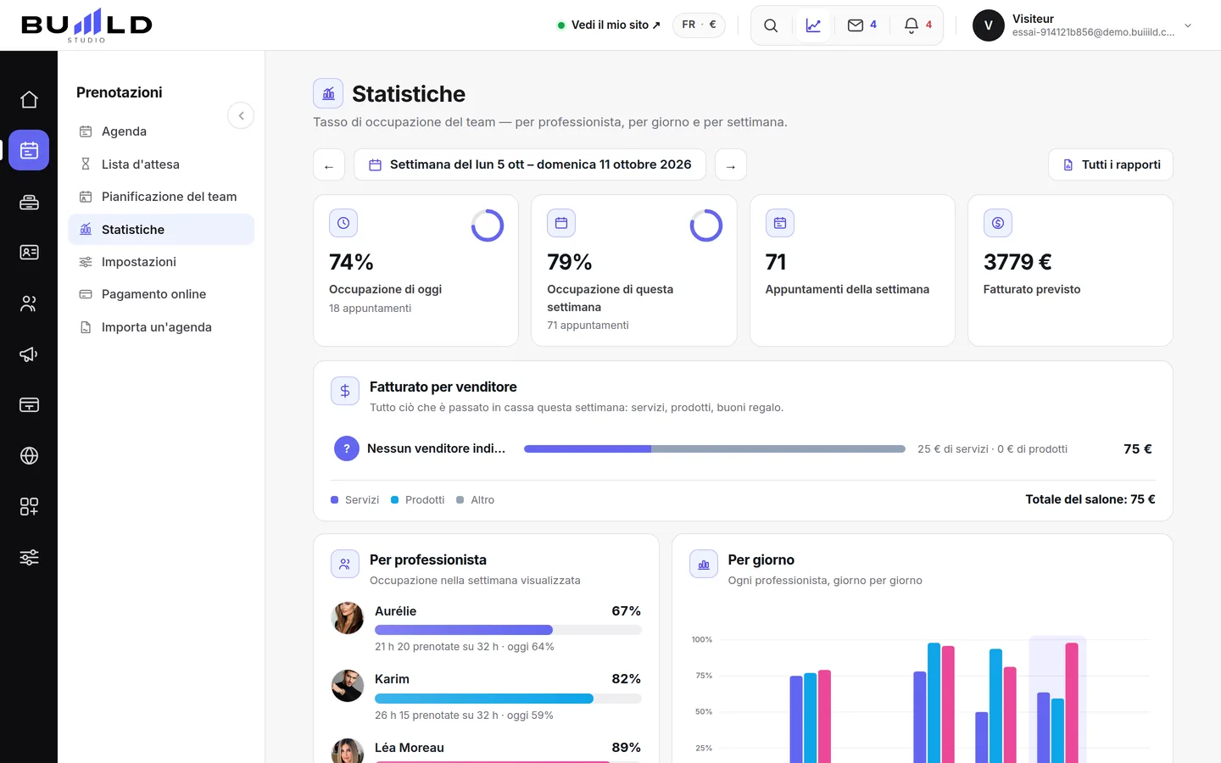Open the sliders settings rail icon
Viewport: 1221px width, 763px height.
(29, 558)
